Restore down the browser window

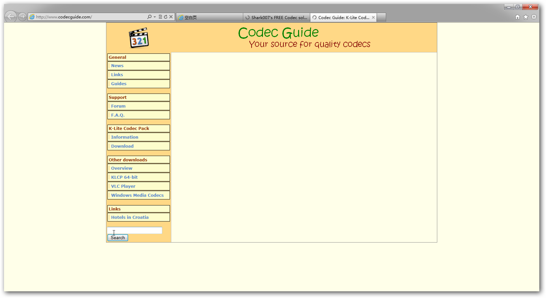coord(517,7)
